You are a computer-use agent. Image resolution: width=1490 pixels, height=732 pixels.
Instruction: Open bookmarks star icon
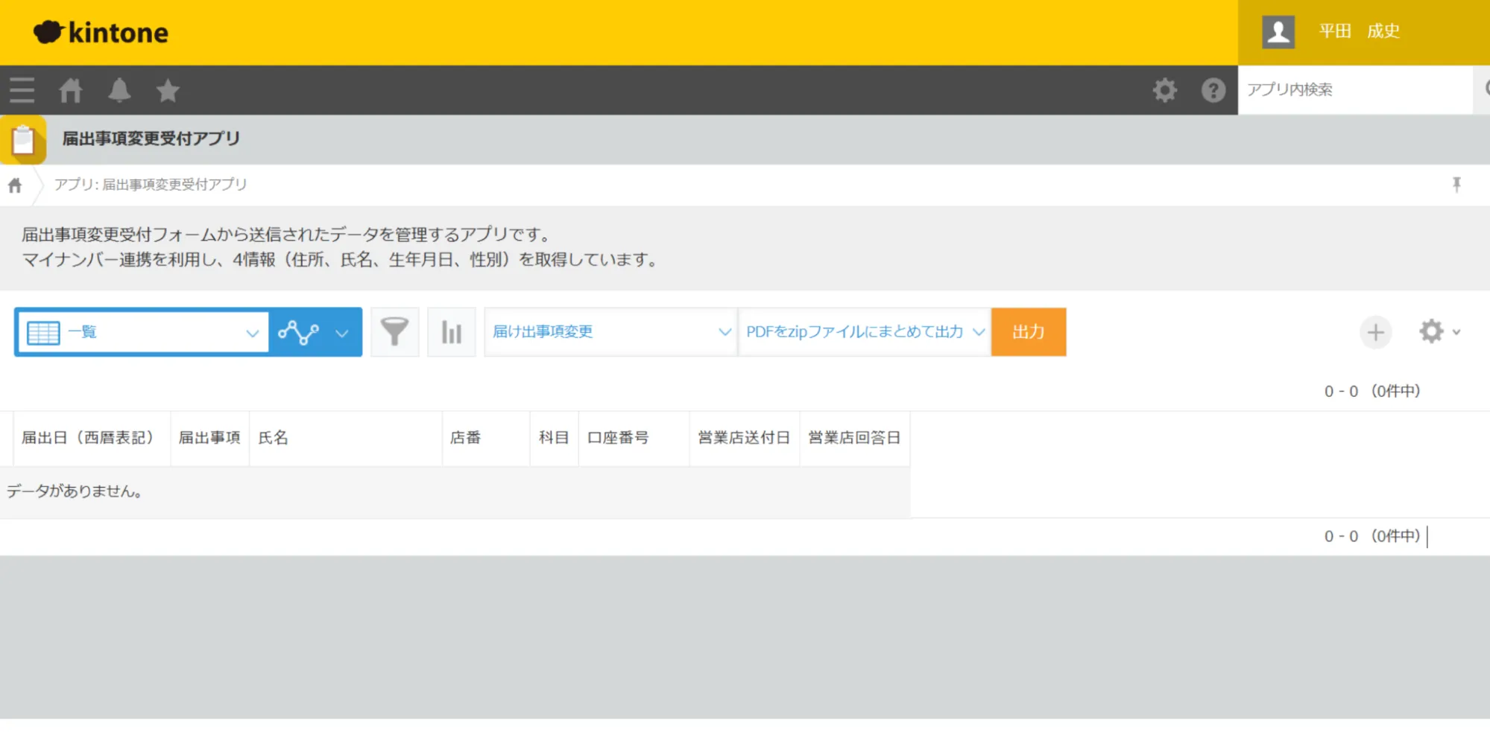click(168, 90)
